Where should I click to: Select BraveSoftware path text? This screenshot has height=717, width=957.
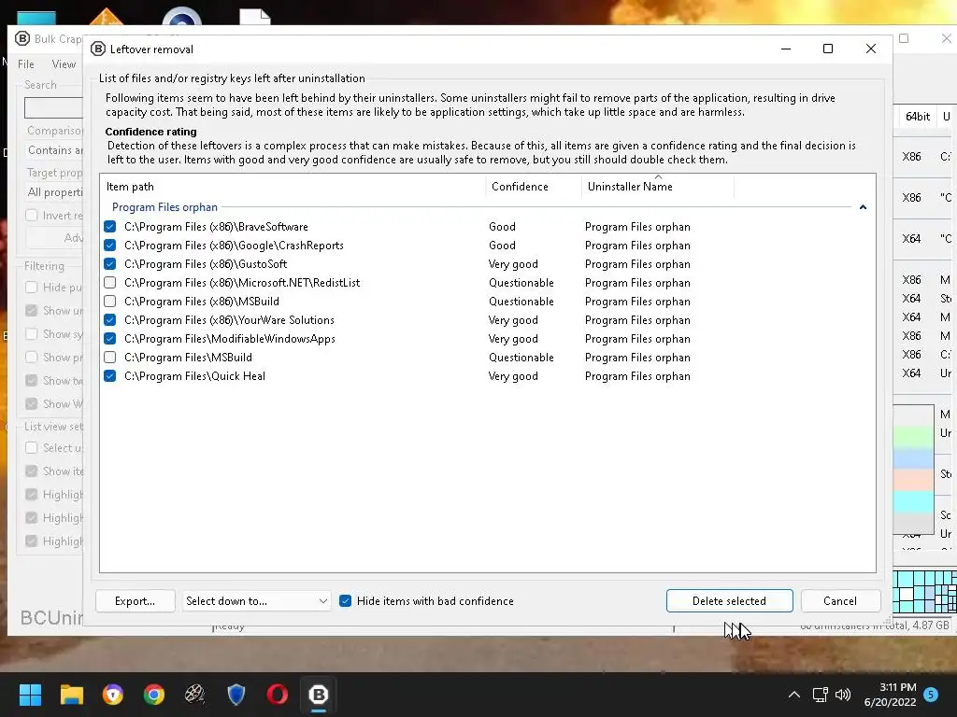[216, 227]
